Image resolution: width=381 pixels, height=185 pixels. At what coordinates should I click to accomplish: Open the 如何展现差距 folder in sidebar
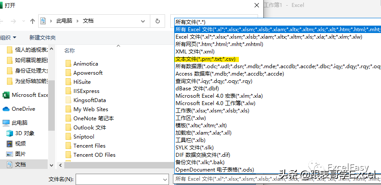[x=27, y=60]
